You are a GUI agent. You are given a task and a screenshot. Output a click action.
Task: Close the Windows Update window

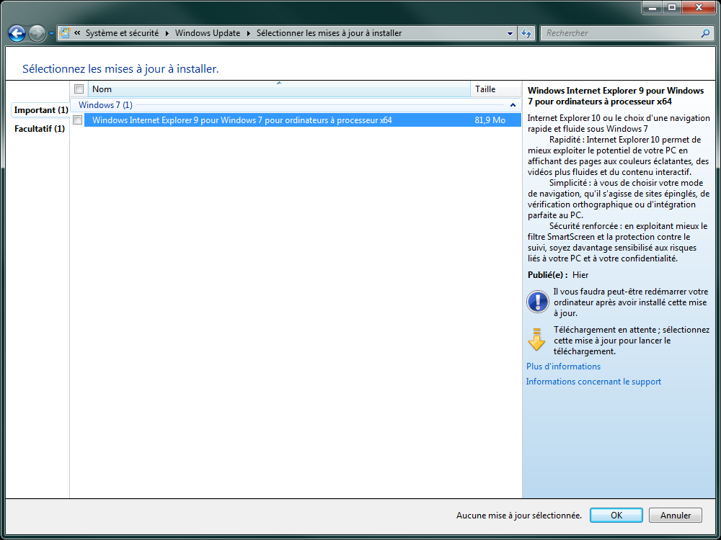click(x=699, y=7)
